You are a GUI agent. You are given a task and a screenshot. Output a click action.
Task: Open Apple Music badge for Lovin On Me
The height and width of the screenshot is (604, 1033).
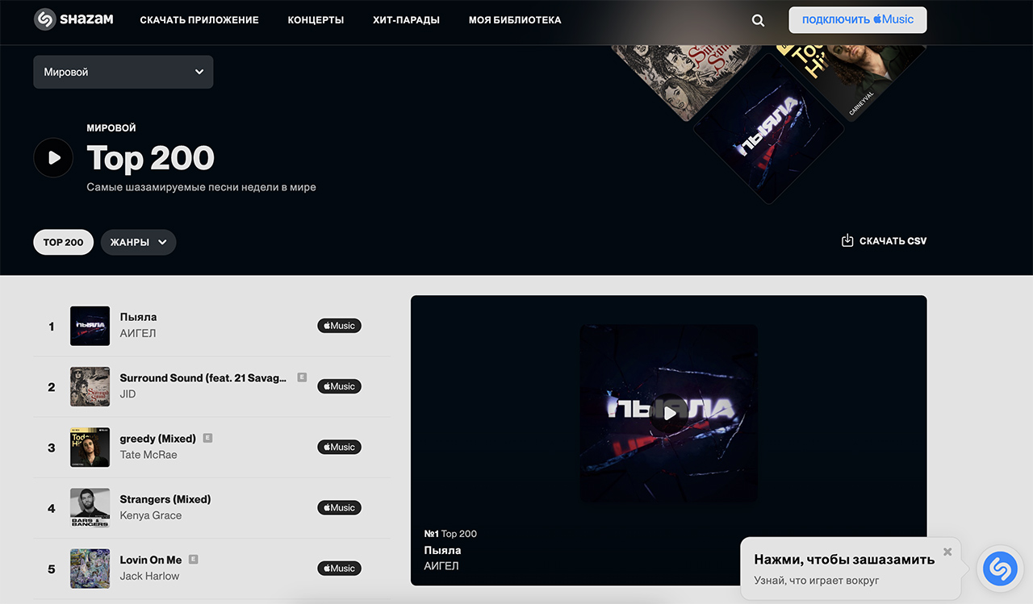click(339, 569)
